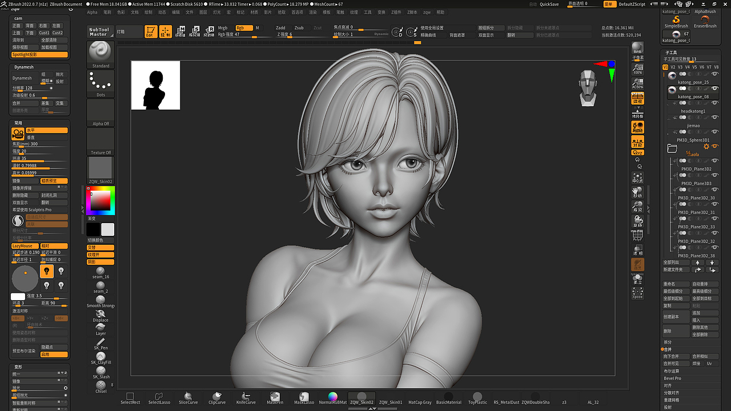Toggle visibility eye of katong_pose_25 subtool
The width and height of the screenshot is (731, 411).
point(714,73)
